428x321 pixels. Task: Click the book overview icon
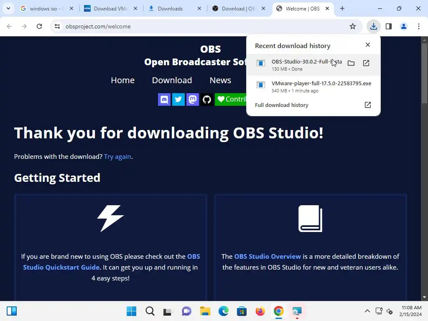click(x=311, y=218)
